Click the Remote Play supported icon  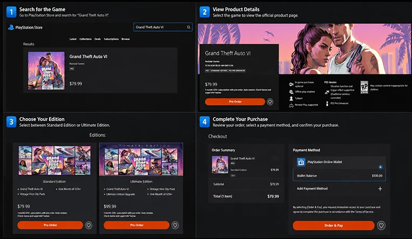pos(291,105)
